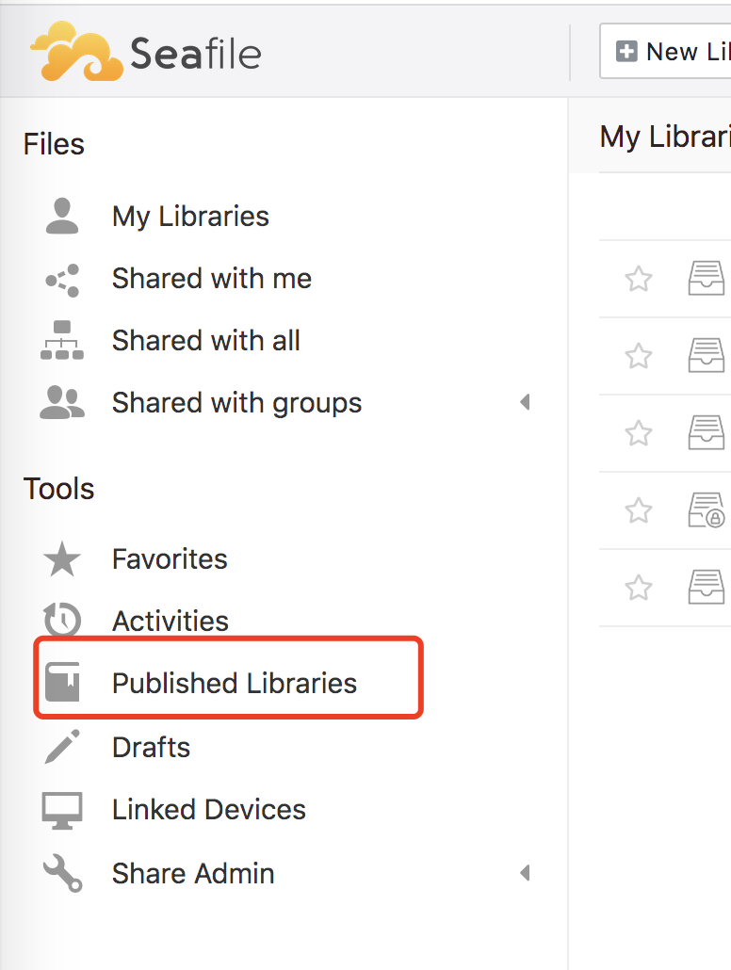This screenshot has width=731, height=970.
Task: Click the Seafile logo
Action: pos(146,53)
